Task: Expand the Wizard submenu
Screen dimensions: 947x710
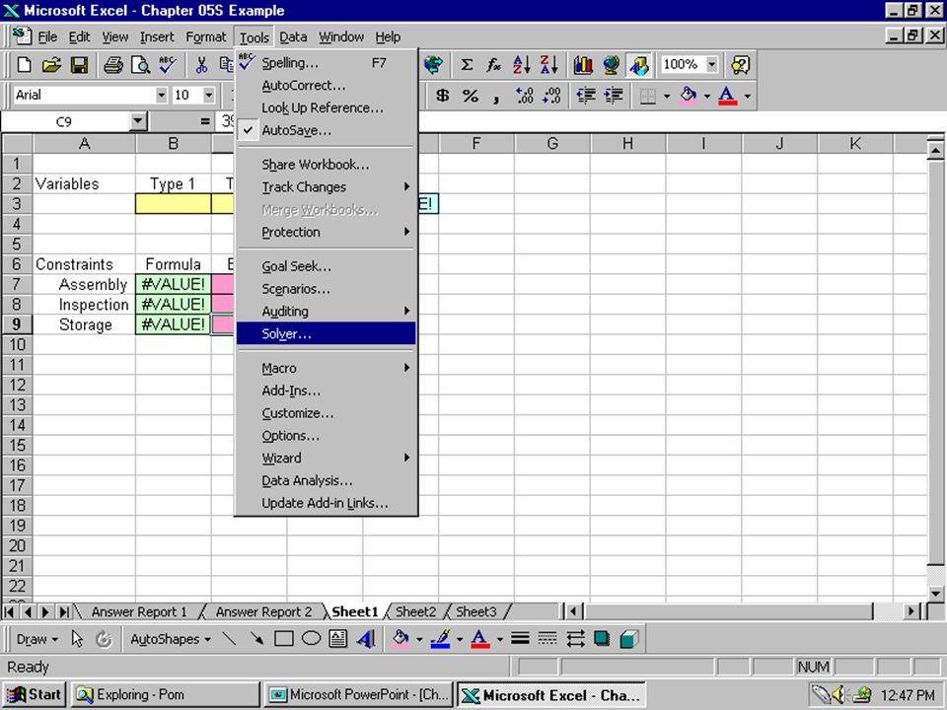Action: click(x=327, y=459)
